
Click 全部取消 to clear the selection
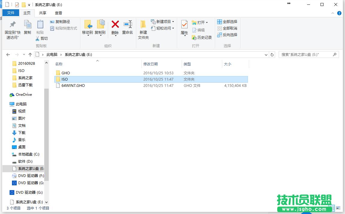[227, 28]
